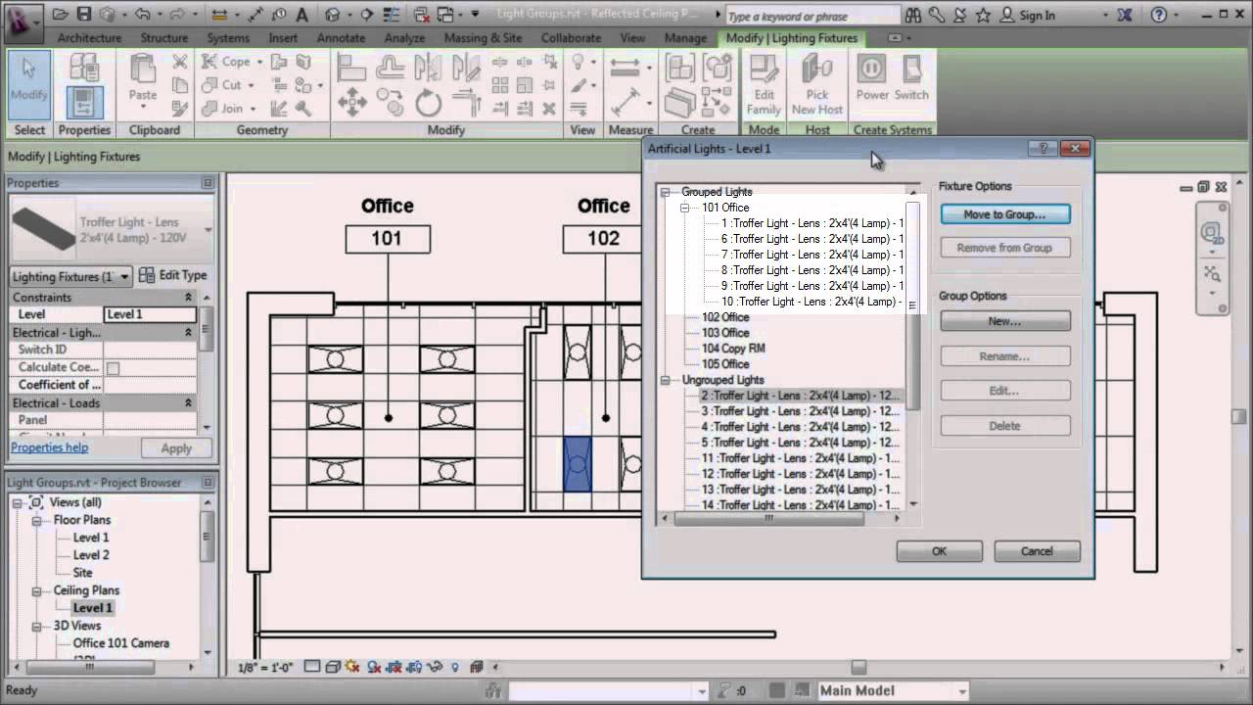Click the Pick New Host tool
The width and height of the screenshot is (1253, 705).
pyautogui.click(x=816, y=83)
